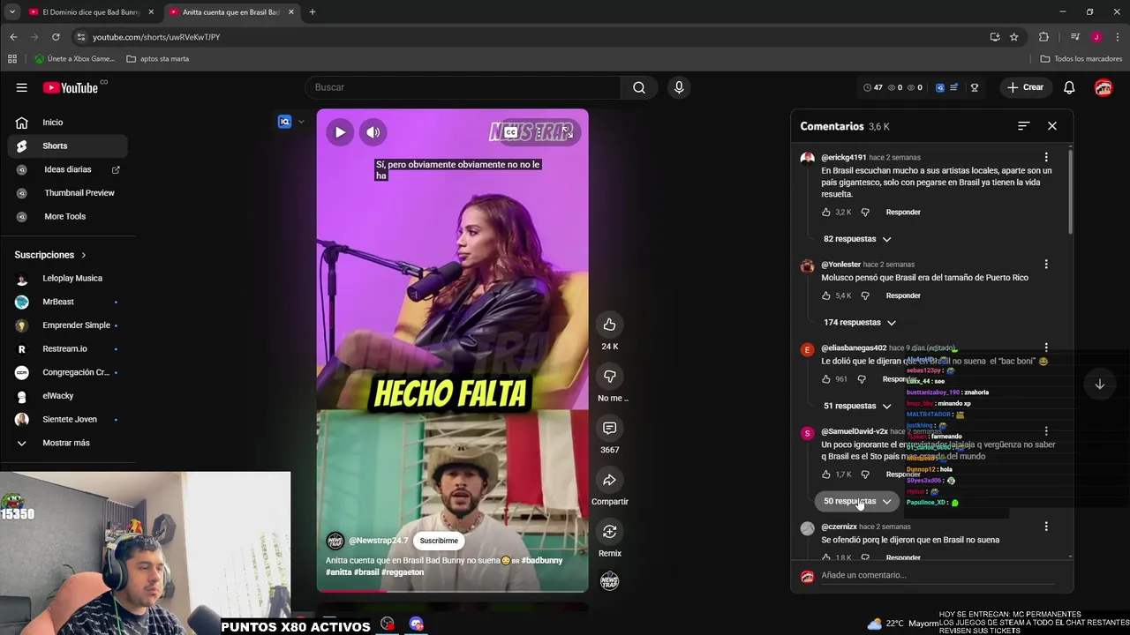Open More Tools sidebar item
The width and height of the screenshot is (1130, 635).
[x=67, y=216]
